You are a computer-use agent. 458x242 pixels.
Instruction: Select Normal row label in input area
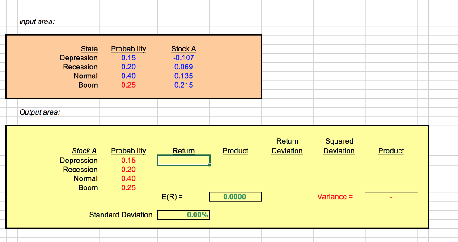pos(85,76)
